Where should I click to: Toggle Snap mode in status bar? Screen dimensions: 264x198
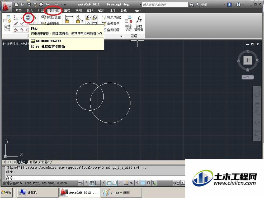86,183
